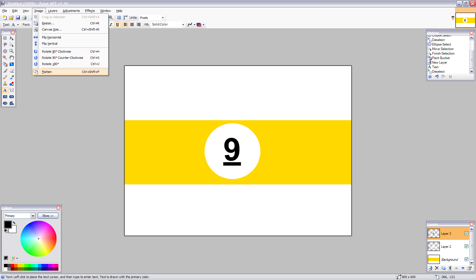The width and height of the screenshot is (476, 280).
Task: Click the More >> button in Colors
Action: click(x=48, y=216)
